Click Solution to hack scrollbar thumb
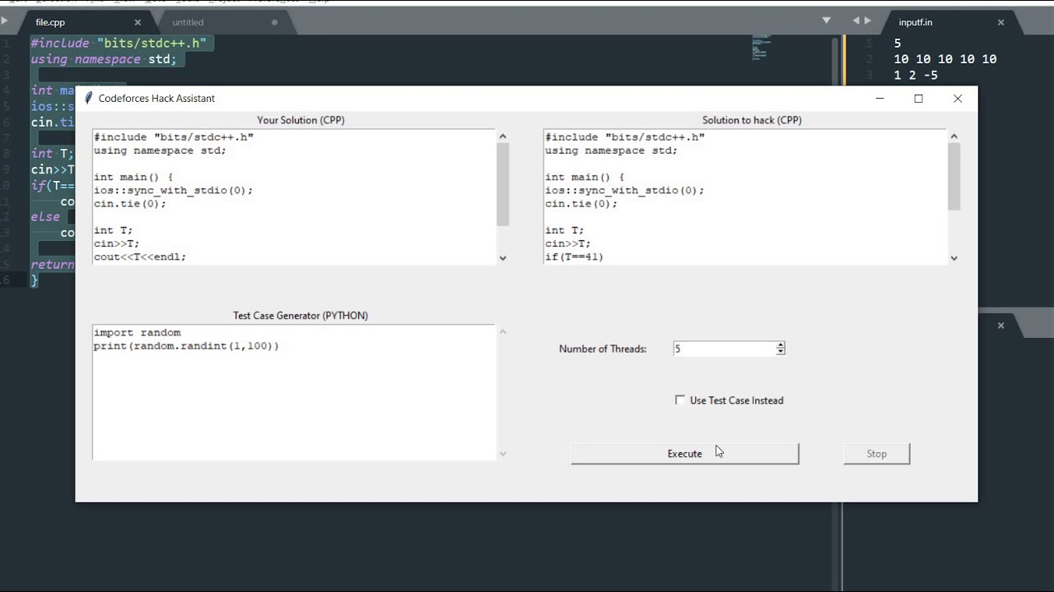 [954, 177]
